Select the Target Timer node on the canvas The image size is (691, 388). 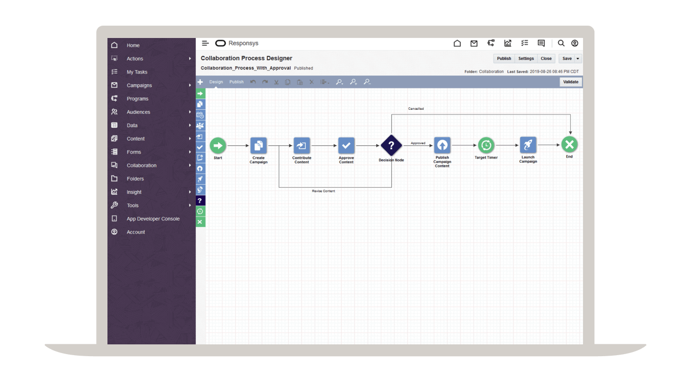pyautogui.click(x=486, y=145)
